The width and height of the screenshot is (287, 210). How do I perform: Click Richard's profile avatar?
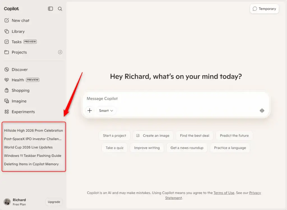7,202
